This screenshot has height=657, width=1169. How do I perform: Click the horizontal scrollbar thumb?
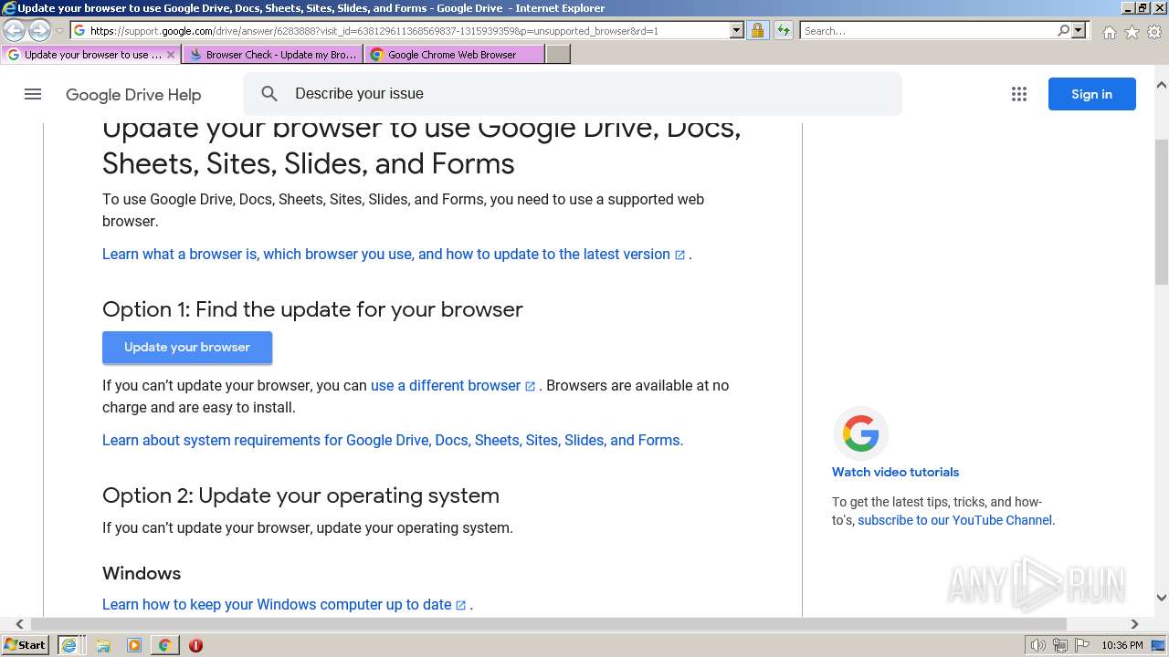click(549, 624)
